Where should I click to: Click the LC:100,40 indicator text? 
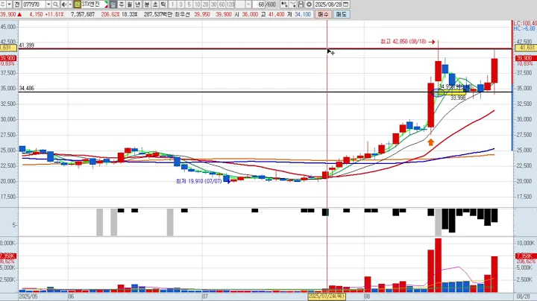[525, 24]
